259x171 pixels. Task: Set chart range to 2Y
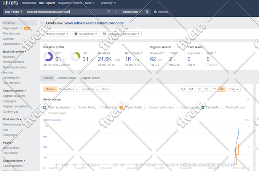pyautogui.click(x=206, y=89)
